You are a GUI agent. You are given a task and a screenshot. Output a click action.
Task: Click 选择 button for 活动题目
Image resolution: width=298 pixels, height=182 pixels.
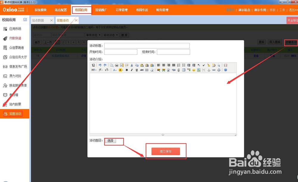[110, 141]
